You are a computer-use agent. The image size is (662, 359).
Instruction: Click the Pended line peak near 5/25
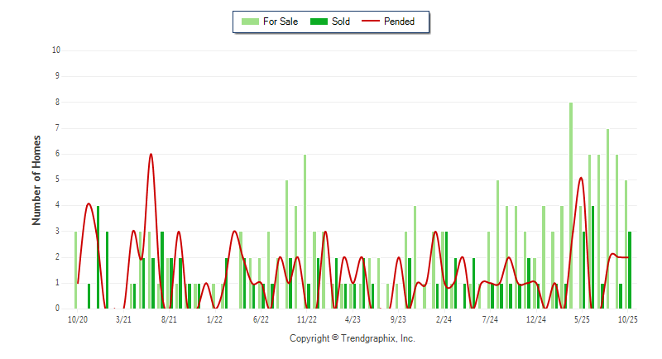tap(581, 178)
